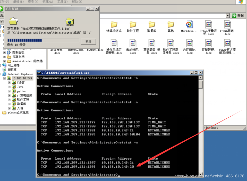This screenshot has width=247, height=181.
Task: Click the copy progress bar
Action: 43,40
